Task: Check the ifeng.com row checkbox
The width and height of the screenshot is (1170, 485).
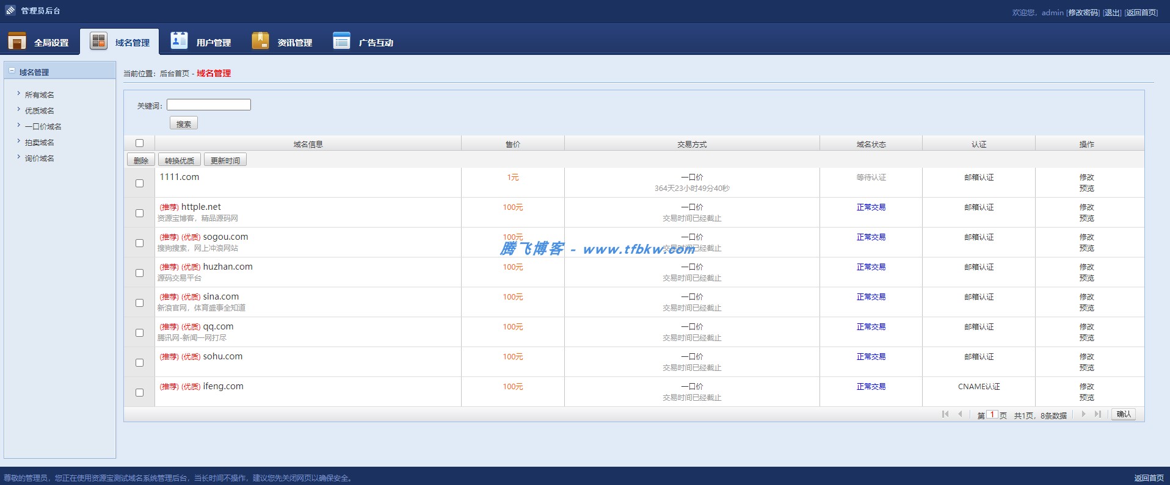Action: [x=139, y=392]
